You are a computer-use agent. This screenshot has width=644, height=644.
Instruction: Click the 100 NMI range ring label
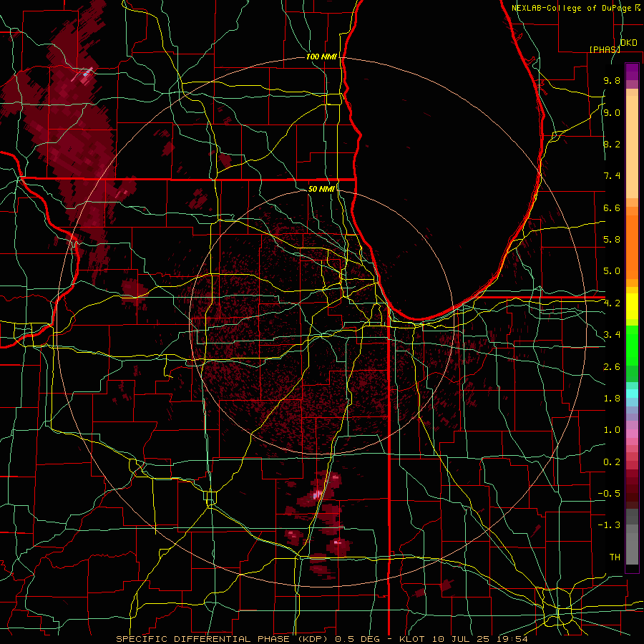coord(321,57)
